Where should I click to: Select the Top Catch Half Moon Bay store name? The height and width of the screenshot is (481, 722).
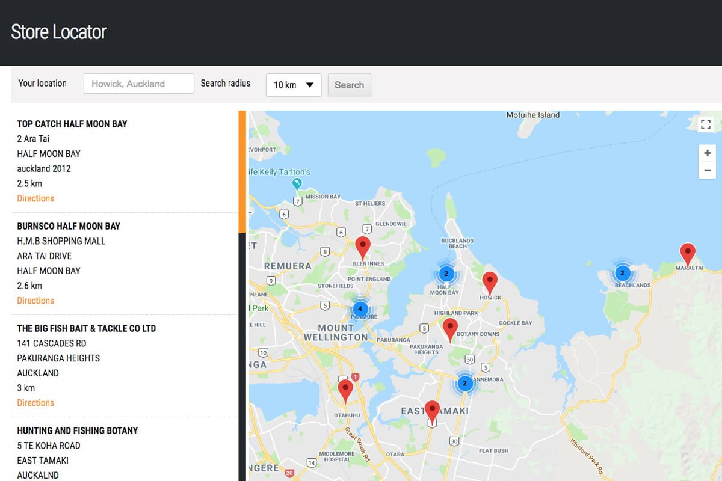pos(72,124)
